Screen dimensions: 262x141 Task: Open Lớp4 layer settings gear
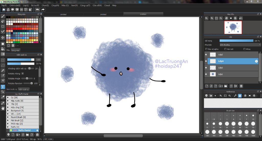click(x=256, y=61)
